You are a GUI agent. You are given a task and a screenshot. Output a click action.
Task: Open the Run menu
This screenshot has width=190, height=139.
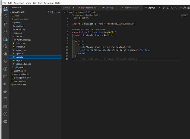(40, 3)
